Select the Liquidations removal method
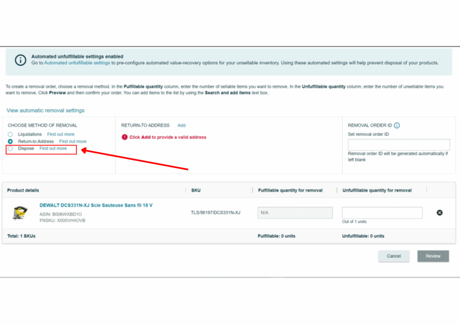The width and height of the screenshot is (460, 325). pyautogui.click(x=9, y=134)
